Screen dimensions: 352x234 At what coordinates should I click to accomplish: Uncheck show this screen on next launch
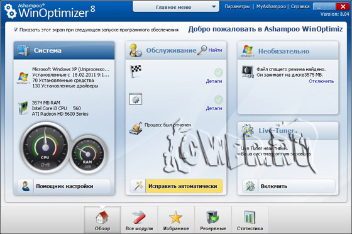tap(16, 30)
